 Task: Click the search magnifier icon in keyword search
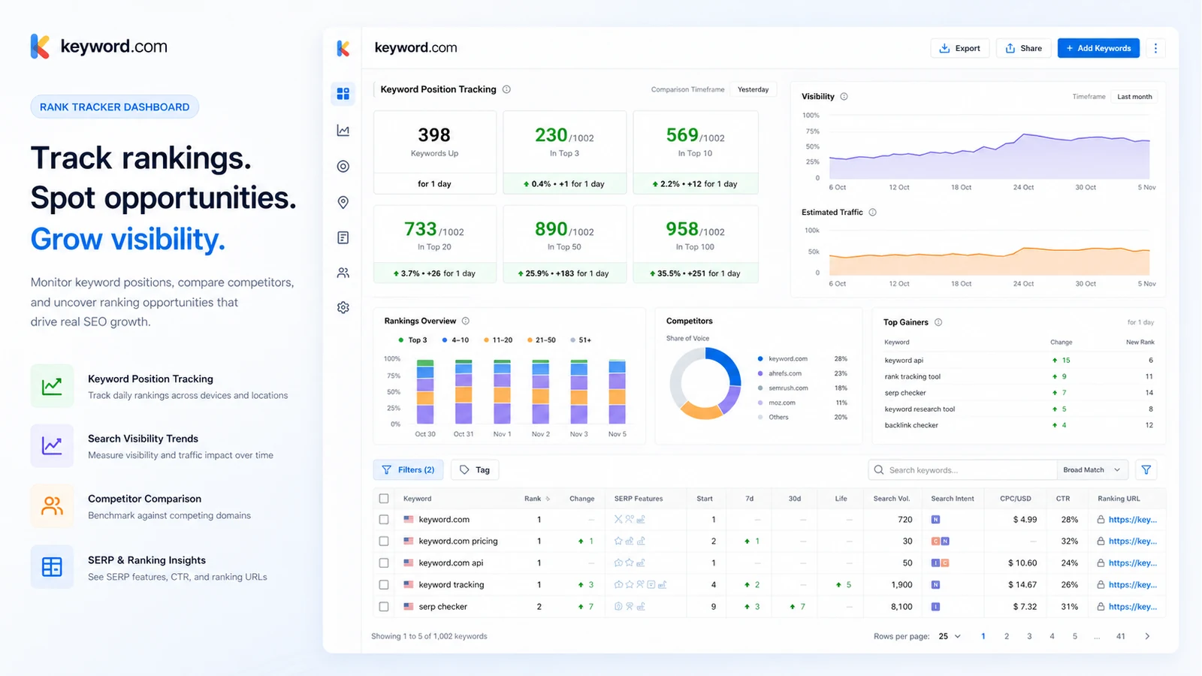click(x=878, y=470)
